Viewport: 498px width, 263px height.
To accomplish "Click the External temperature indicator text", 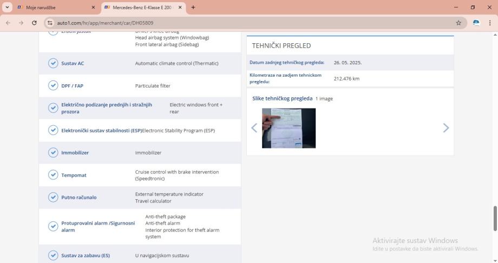I will point(169,194).
